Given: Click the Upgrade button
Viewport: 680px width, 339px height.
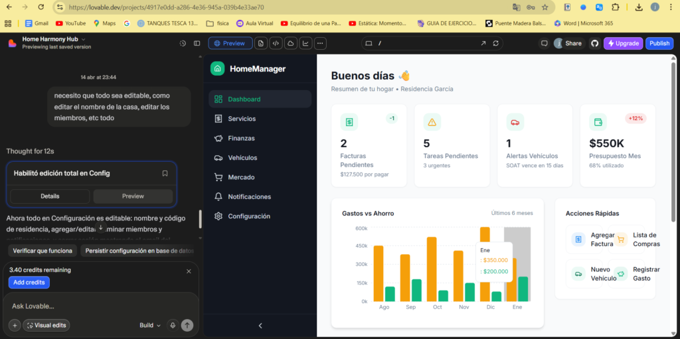Looking at the screenshot, I should point(623,43).
